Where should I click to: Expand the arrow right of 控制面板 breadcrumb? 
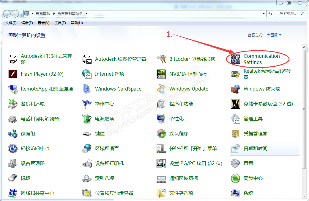coord(54,13)
